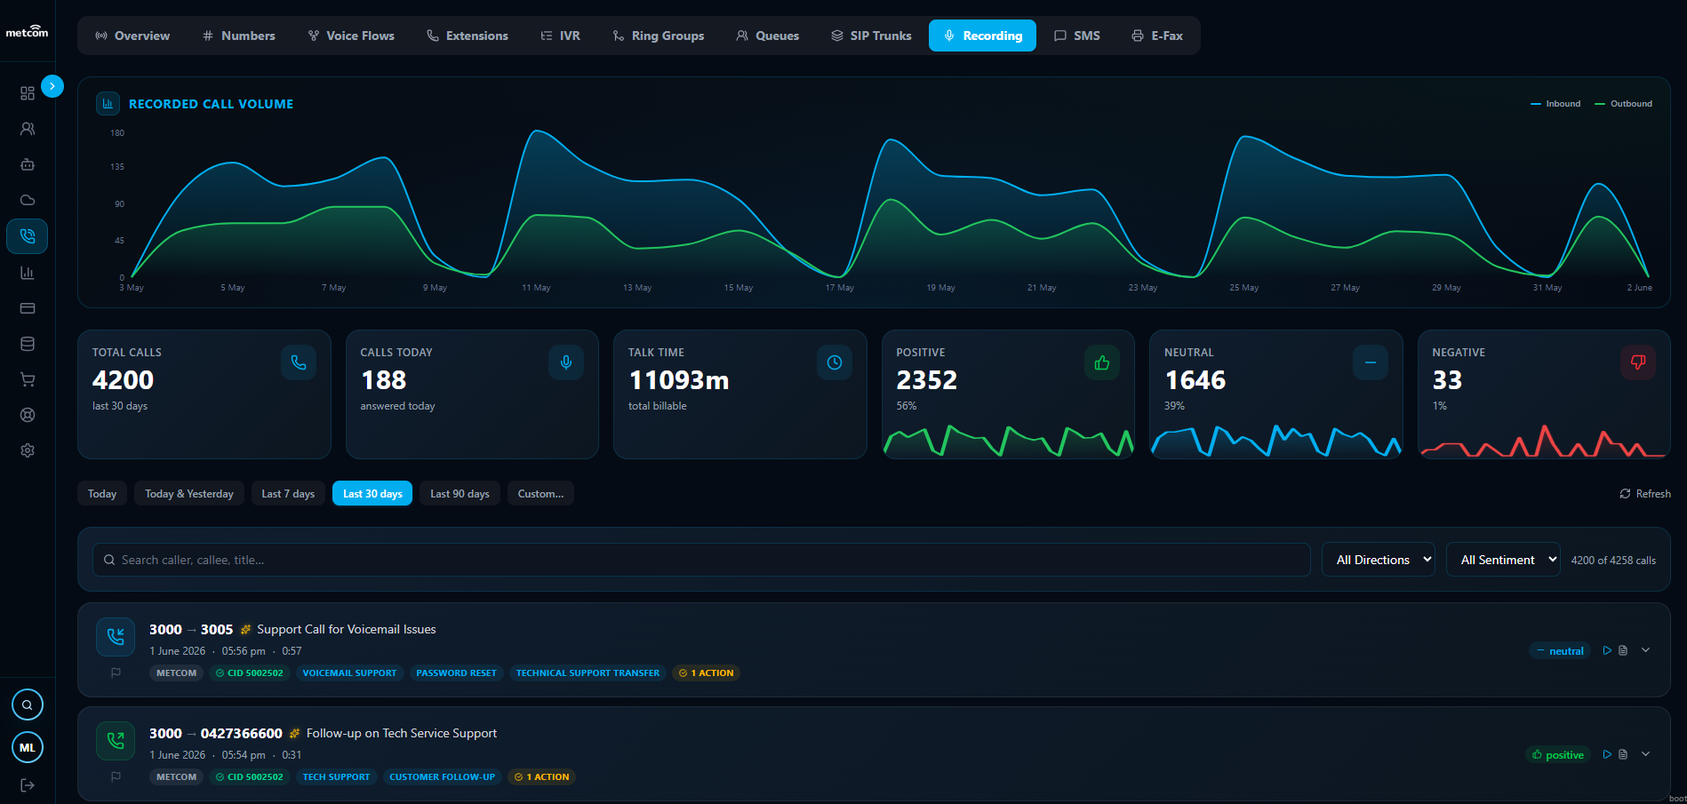Click the phone icon on Total Calls card

pyautogui.click(x=299, y=362)
